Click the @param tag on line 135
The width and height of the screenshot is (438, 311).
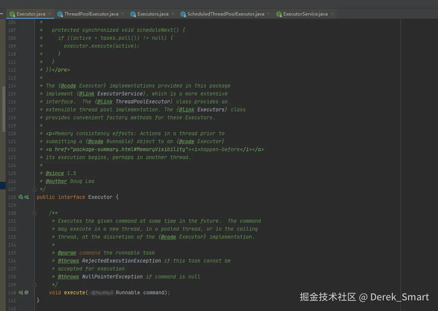[x=67, y=253]
